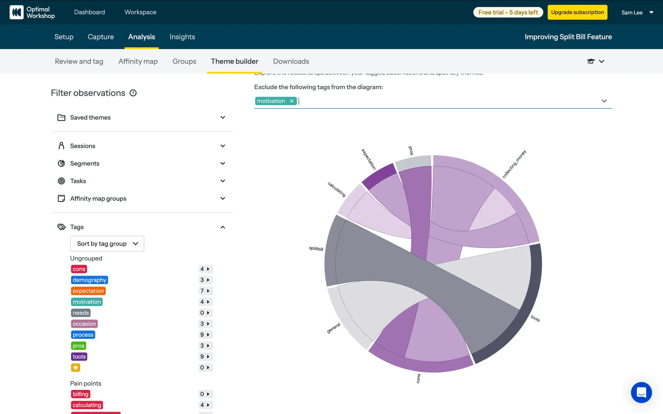Screen dimensions: 663x414
Task: Remove the motivation tag from exclusions
Action: [292, 101]
